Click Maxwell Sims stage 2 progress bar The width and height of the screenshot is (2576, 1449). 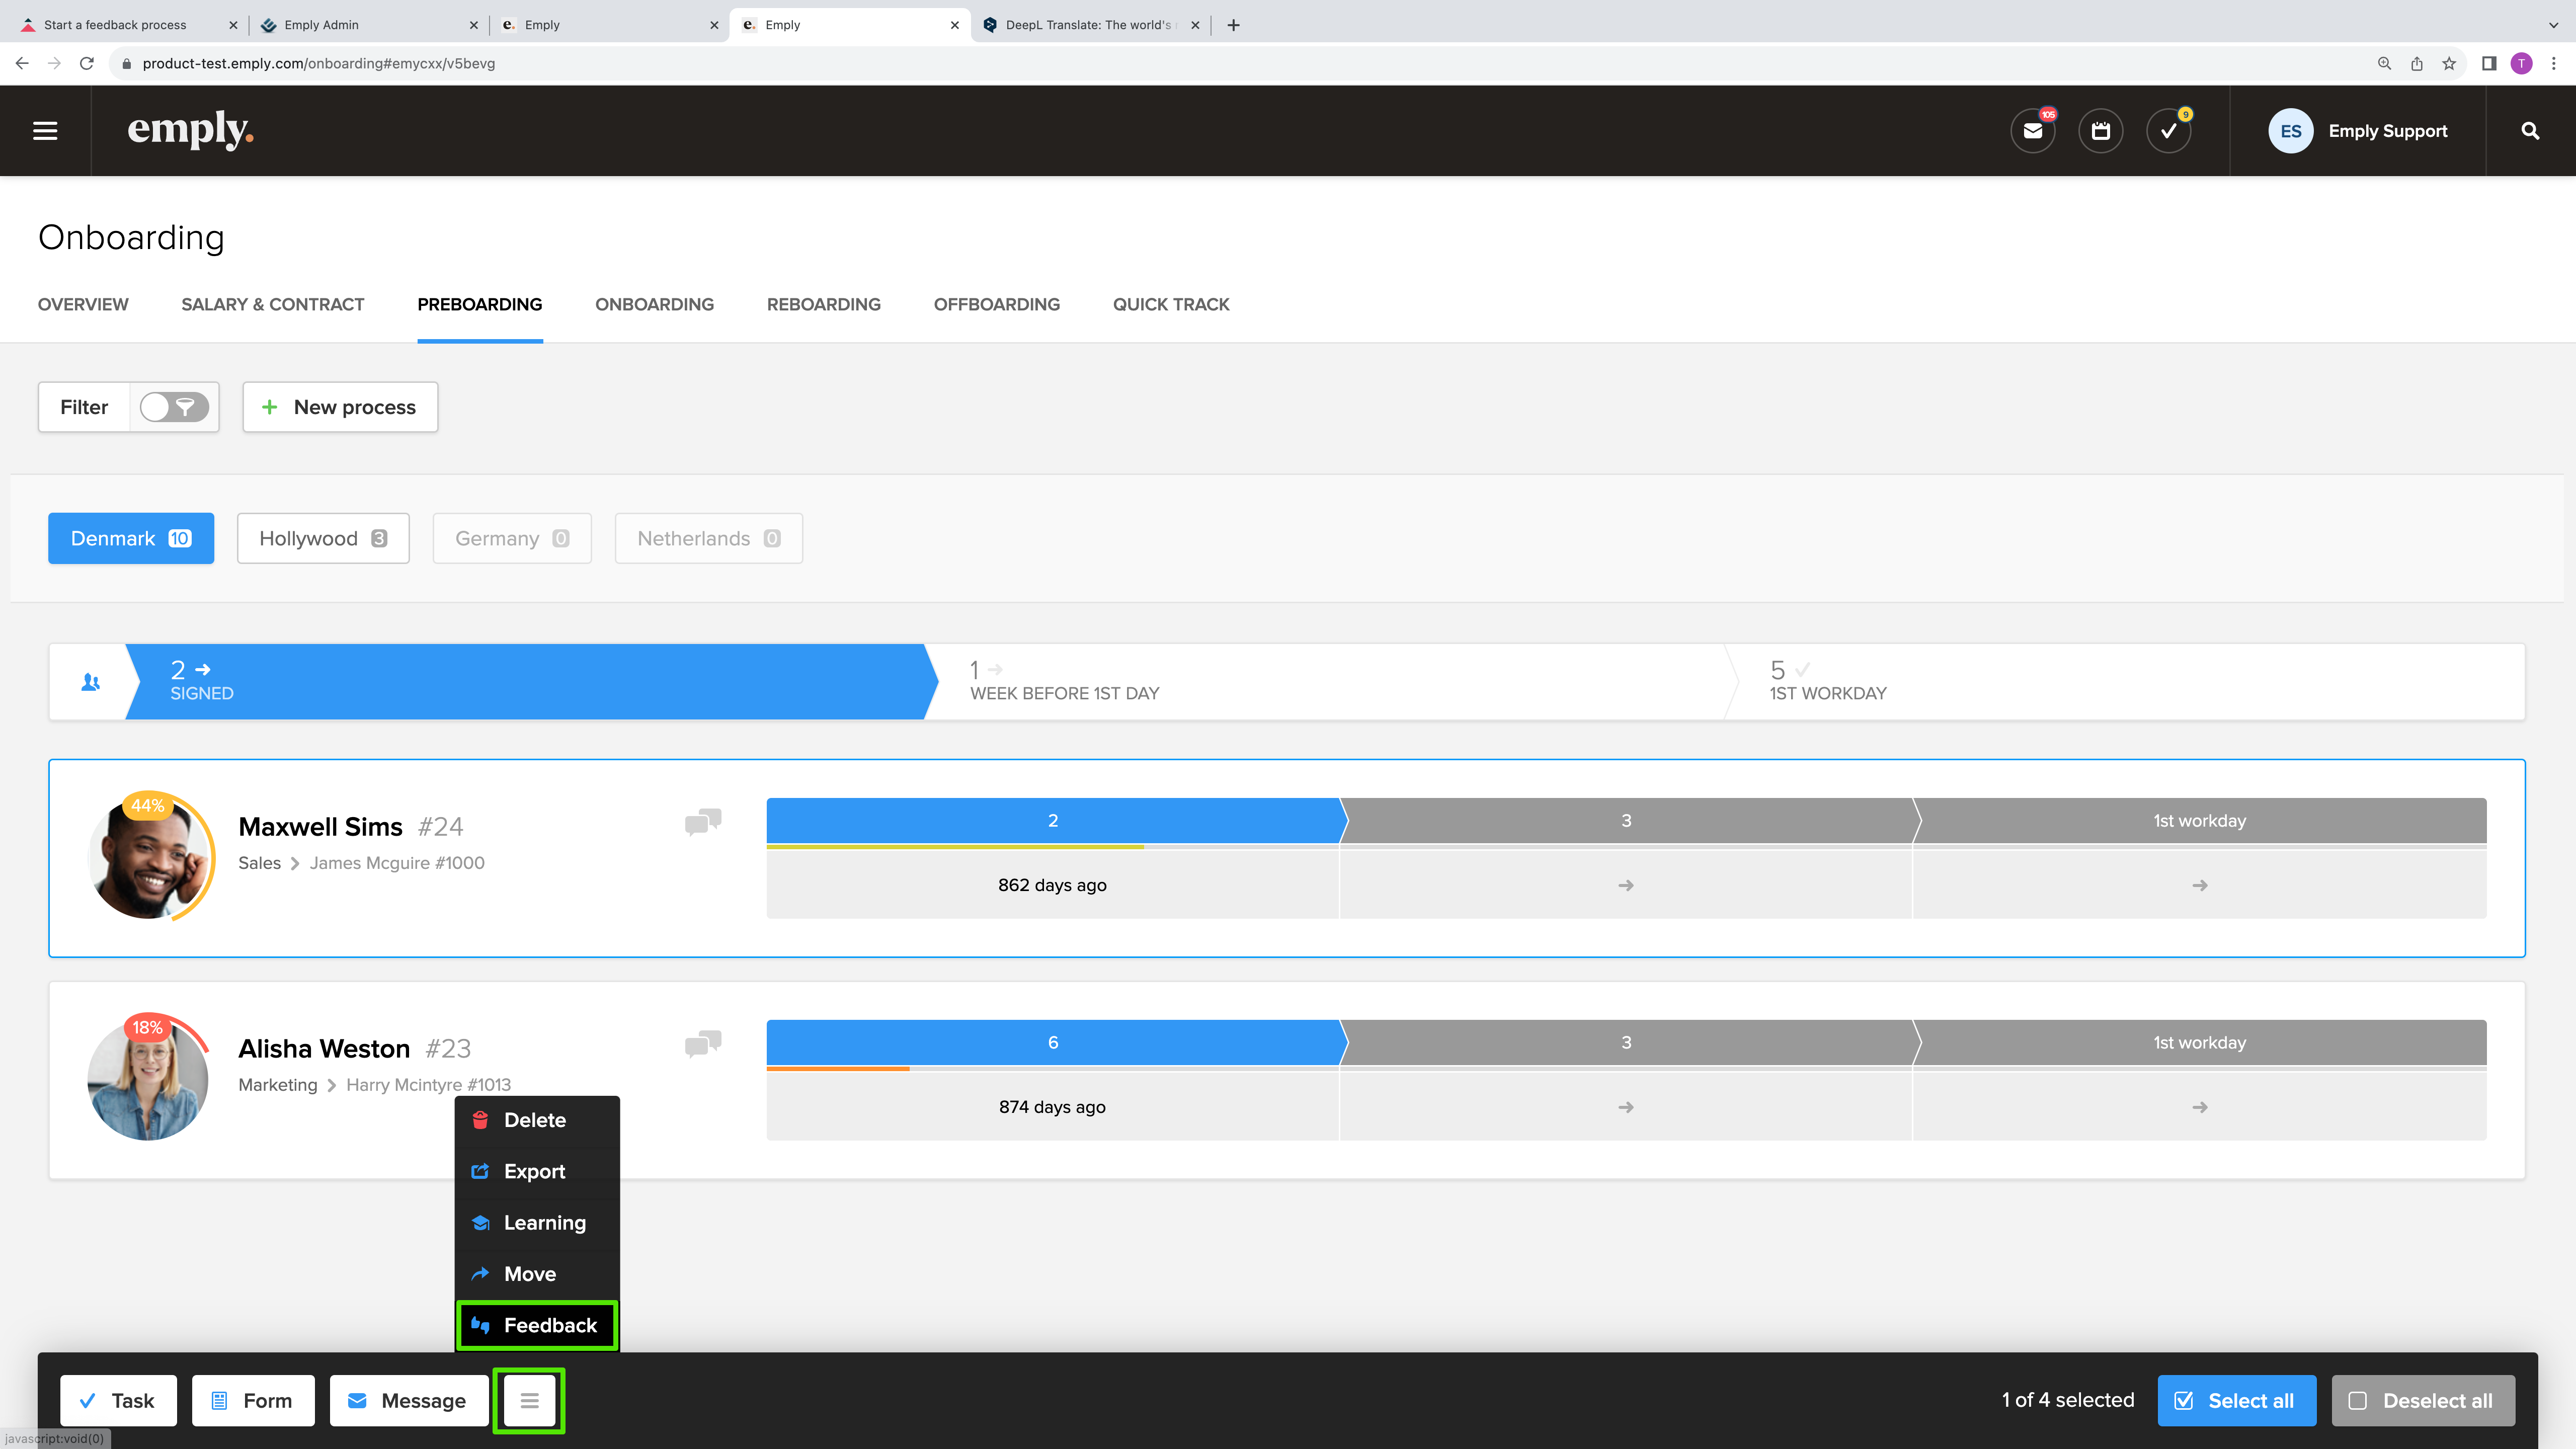[1052, 821]
